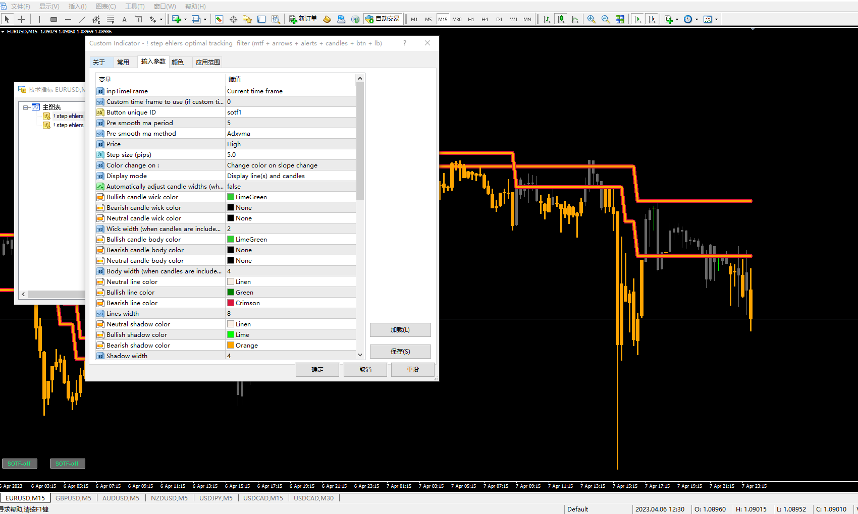Open the 图表(C) menu
Screen dimensions: 858x514
pos(106,6)
